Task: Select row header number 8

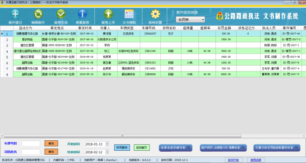Action: [7, 74]
